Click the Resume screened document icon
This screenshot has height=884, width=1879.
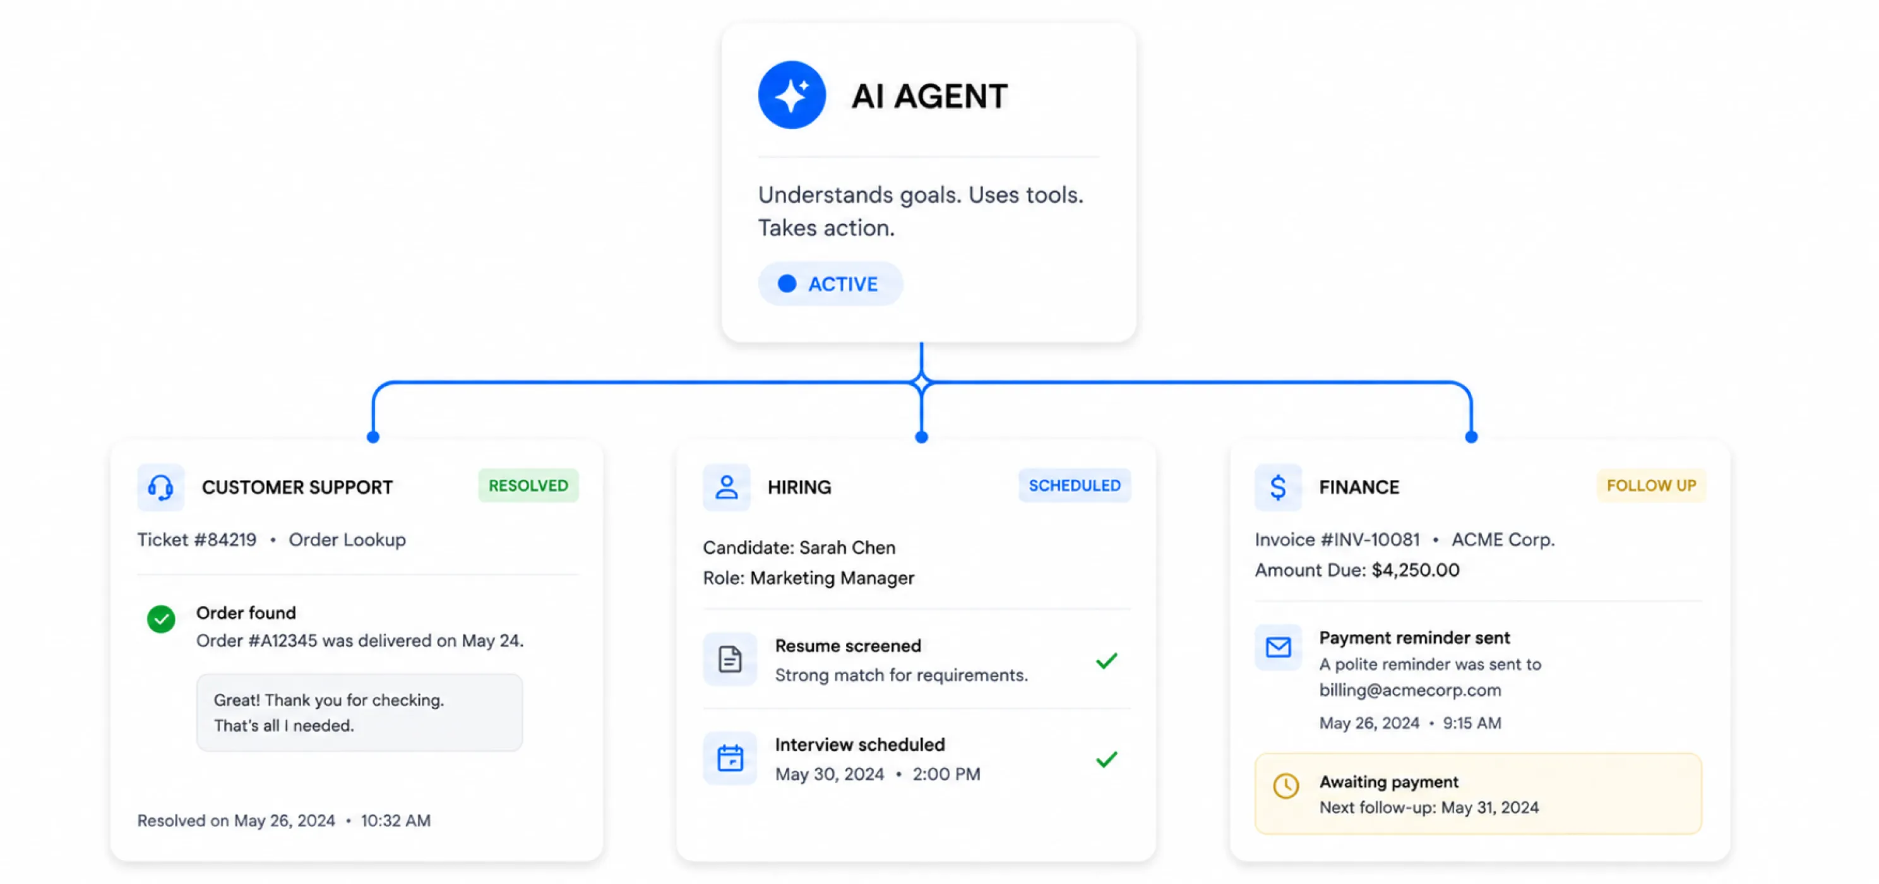[x=729, y=659]
